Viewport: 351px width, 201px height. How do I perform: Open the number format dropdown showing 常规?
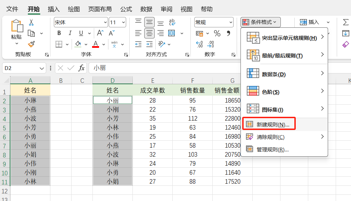[x=231, y=22]
